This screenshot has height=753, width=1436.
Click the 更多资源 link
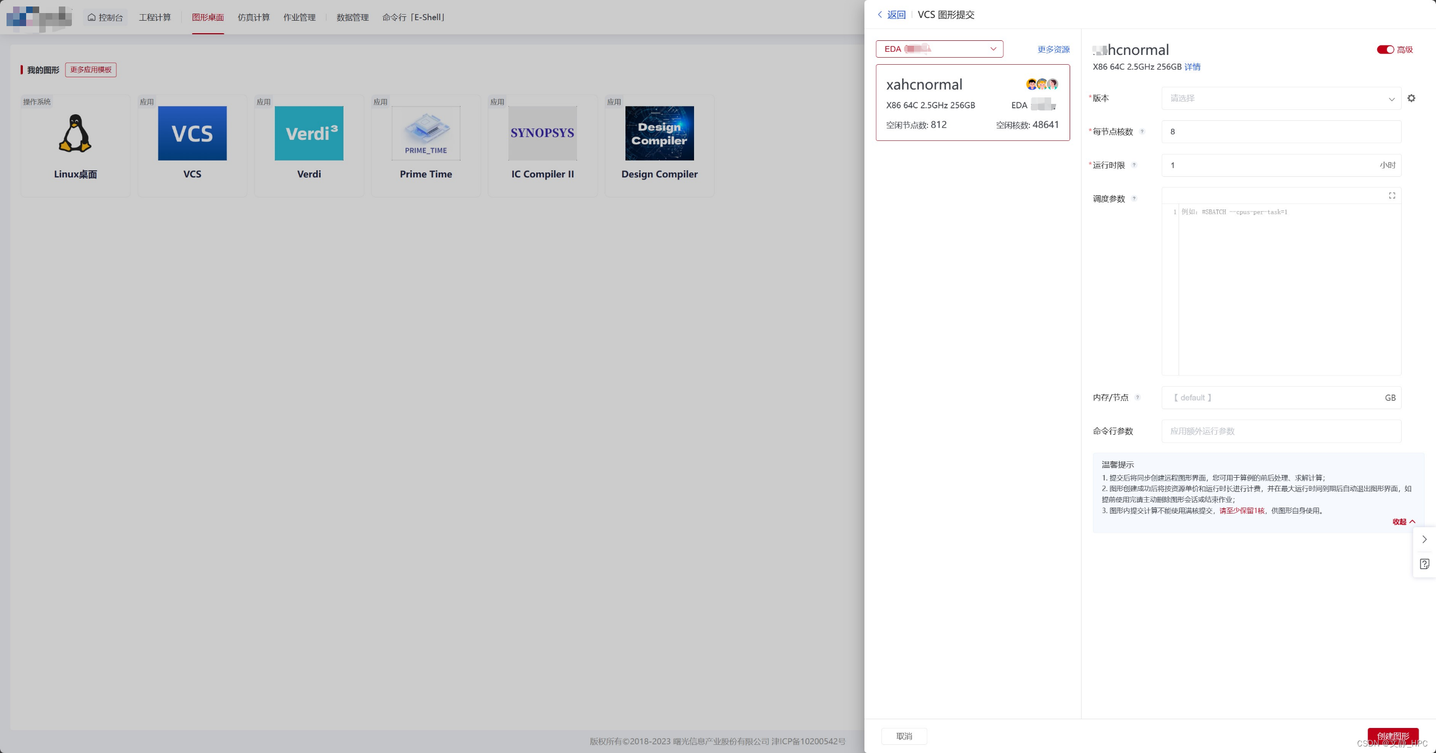pyautogui.click(x=1053, y=50)
